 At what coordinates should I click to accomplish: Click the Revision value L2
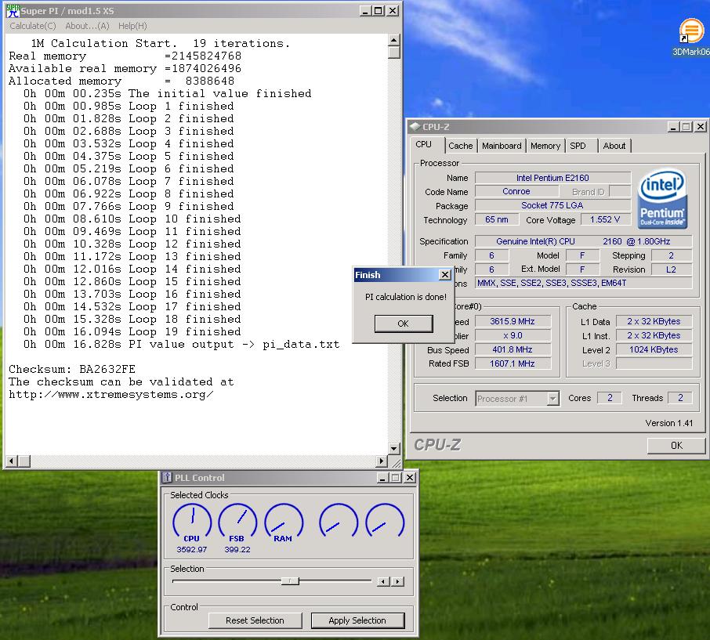671,269
